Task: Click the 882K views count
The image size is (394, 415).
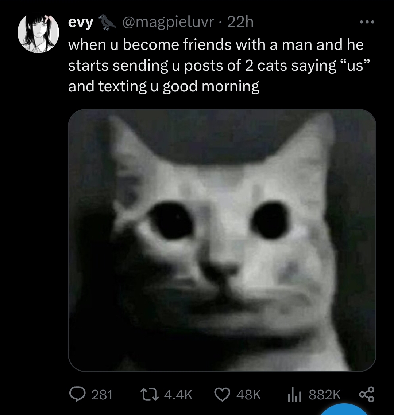Action: click(325, 395)
